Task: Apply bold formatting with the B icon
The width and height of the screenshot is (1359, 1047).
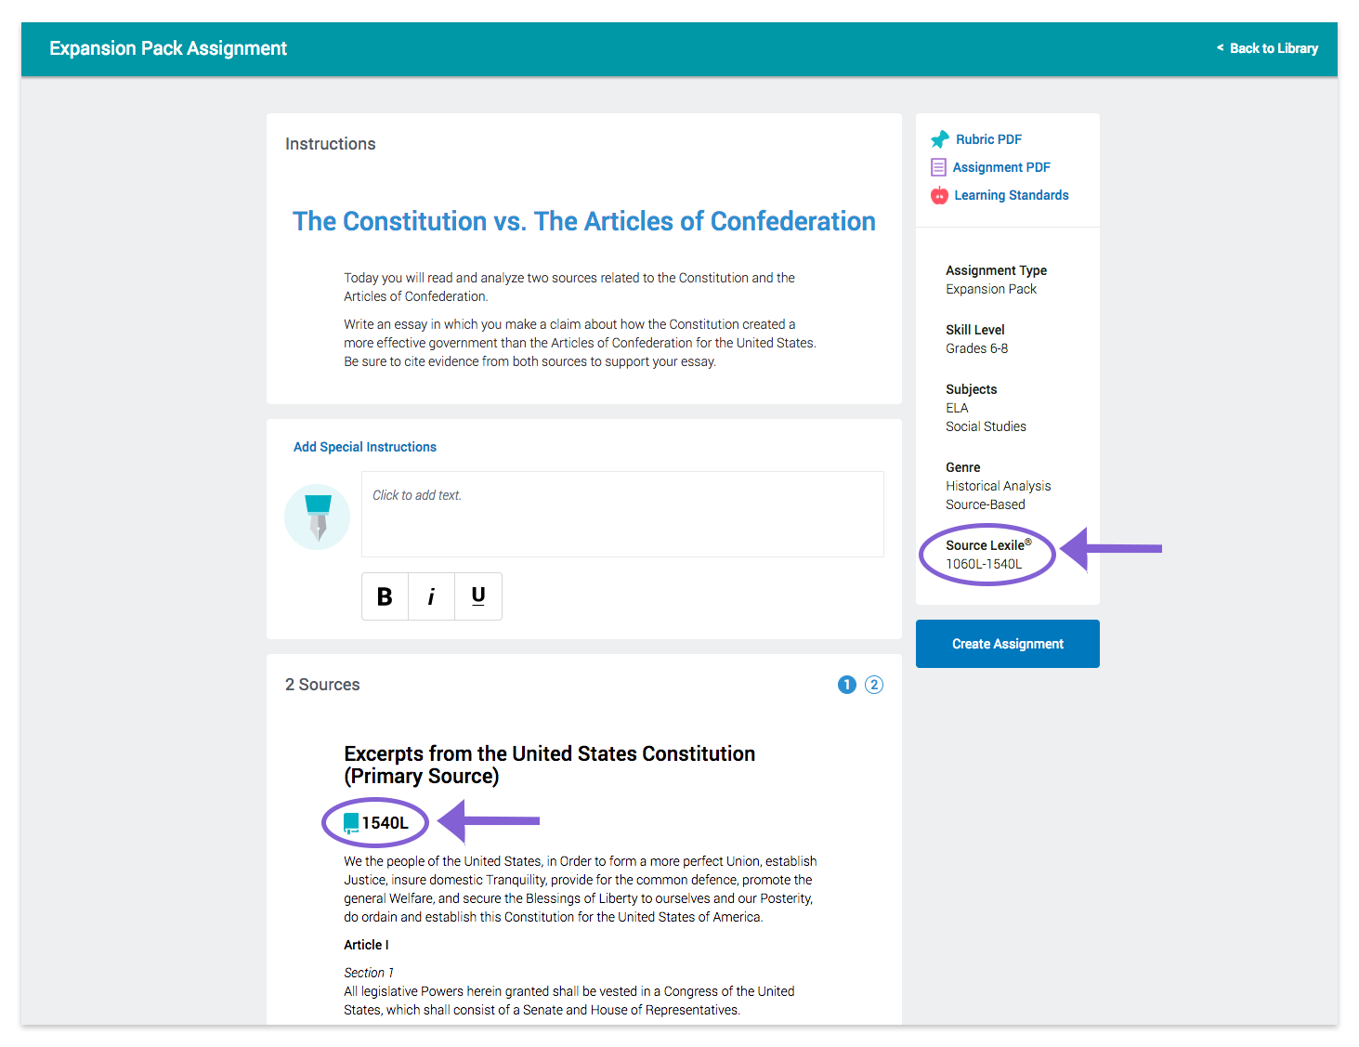Action: coord(385,596)
